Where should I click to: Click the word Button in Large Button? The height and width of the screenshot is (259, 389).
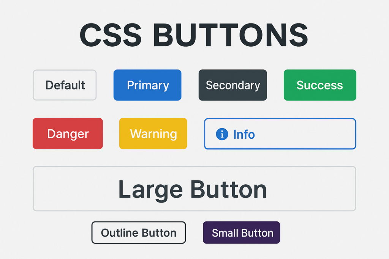tap(228, 189)
